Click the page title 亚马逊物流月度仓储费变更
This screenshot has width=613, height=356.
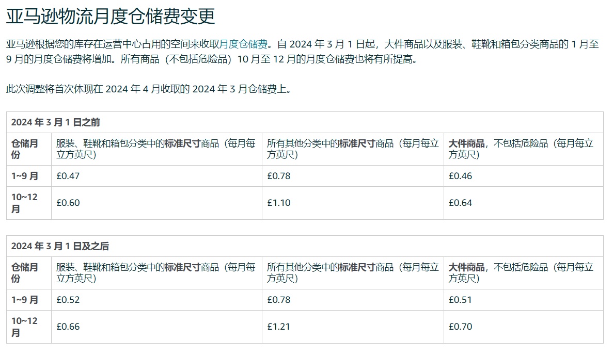tap(110, 17)
